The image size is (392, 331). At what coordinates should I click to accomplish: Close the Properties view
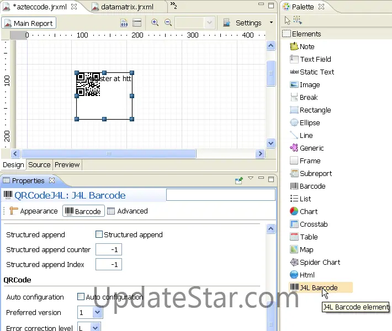point(52,180)
